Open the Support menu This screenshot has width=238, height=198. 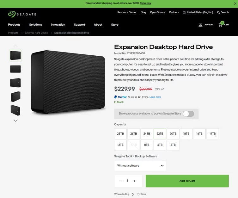pos(79,25)
